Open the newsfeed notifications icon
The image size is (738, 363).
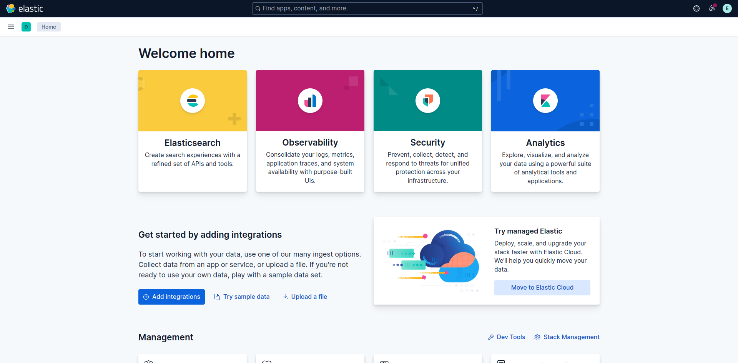tap(712, 8)
